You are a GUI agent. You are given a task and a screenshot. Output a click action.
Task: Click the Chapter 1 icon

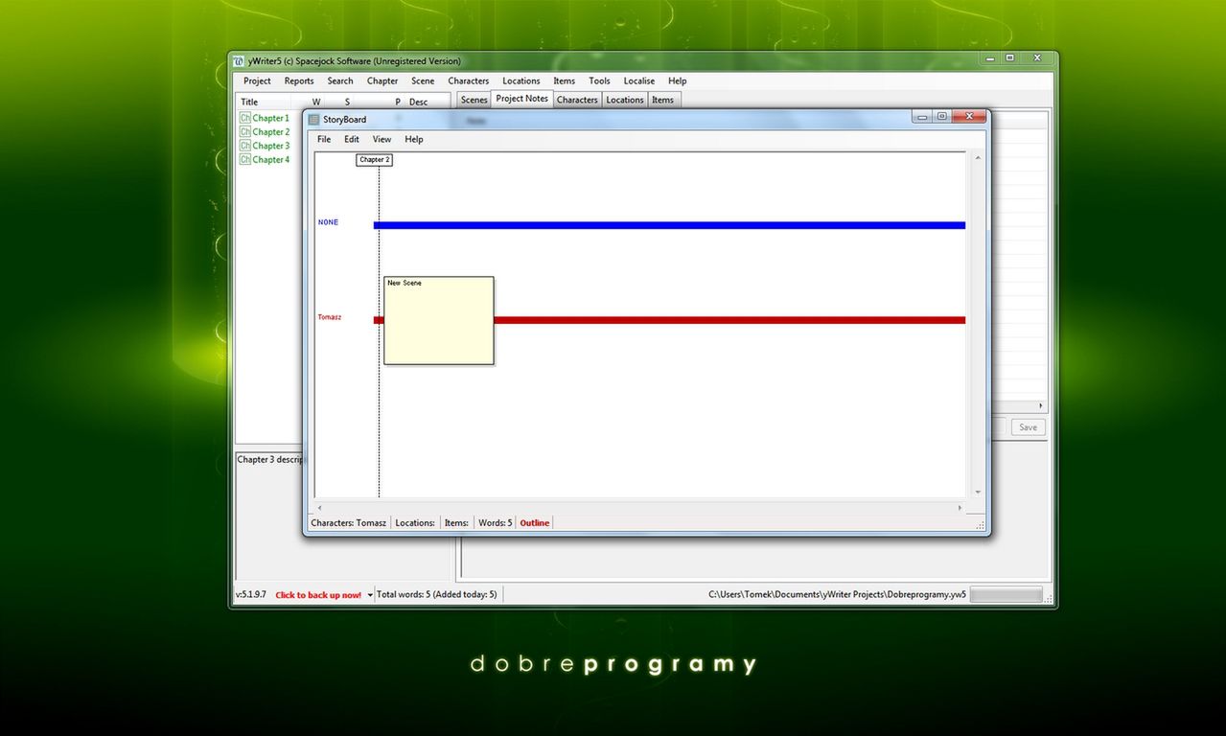point(245,118)
